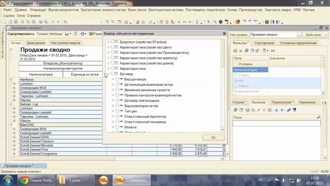Screen dimensions: 330x186
Task: Click the chart type icon in report toolbar
Action: (67, 34)
